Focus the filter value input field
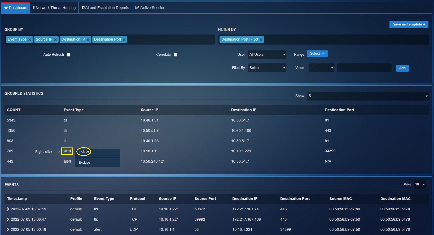Image resolution: width=434 pixels, height=235 pixels. coord(364,68)
